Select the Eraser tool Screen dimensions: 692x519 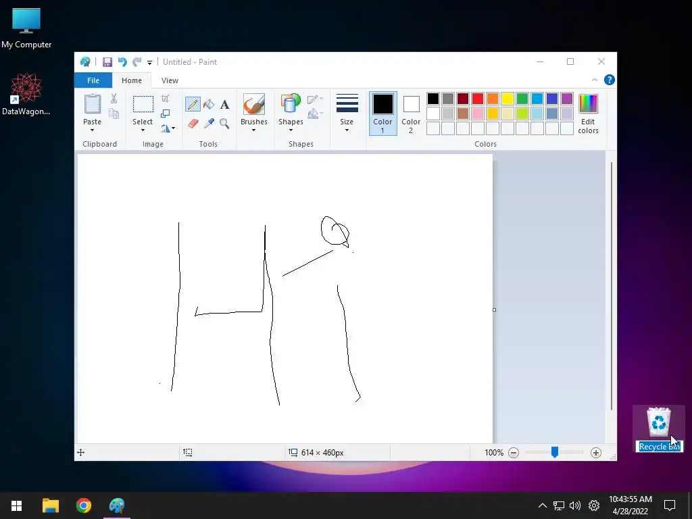click(x=193, y=123)
